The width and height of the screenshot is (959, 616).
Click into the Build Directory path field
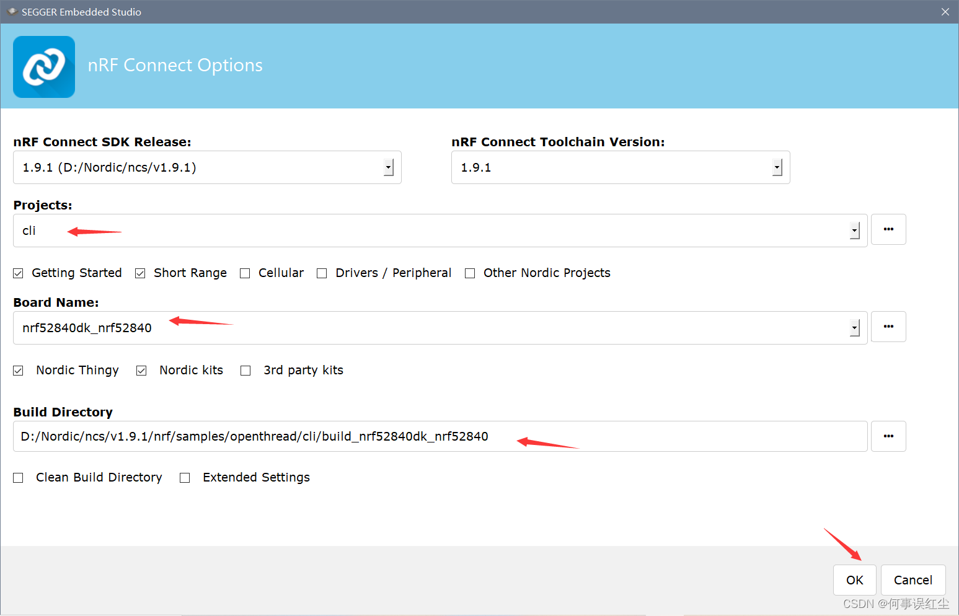[440, 436]
